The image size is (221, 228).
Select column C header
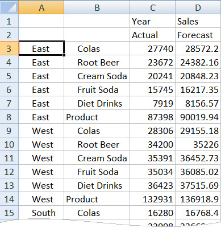pos(153,7)
